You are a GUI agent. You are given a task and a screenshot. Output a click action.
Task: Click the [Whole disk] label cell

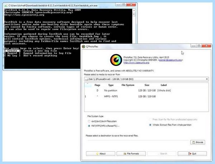tap(164, 91)
